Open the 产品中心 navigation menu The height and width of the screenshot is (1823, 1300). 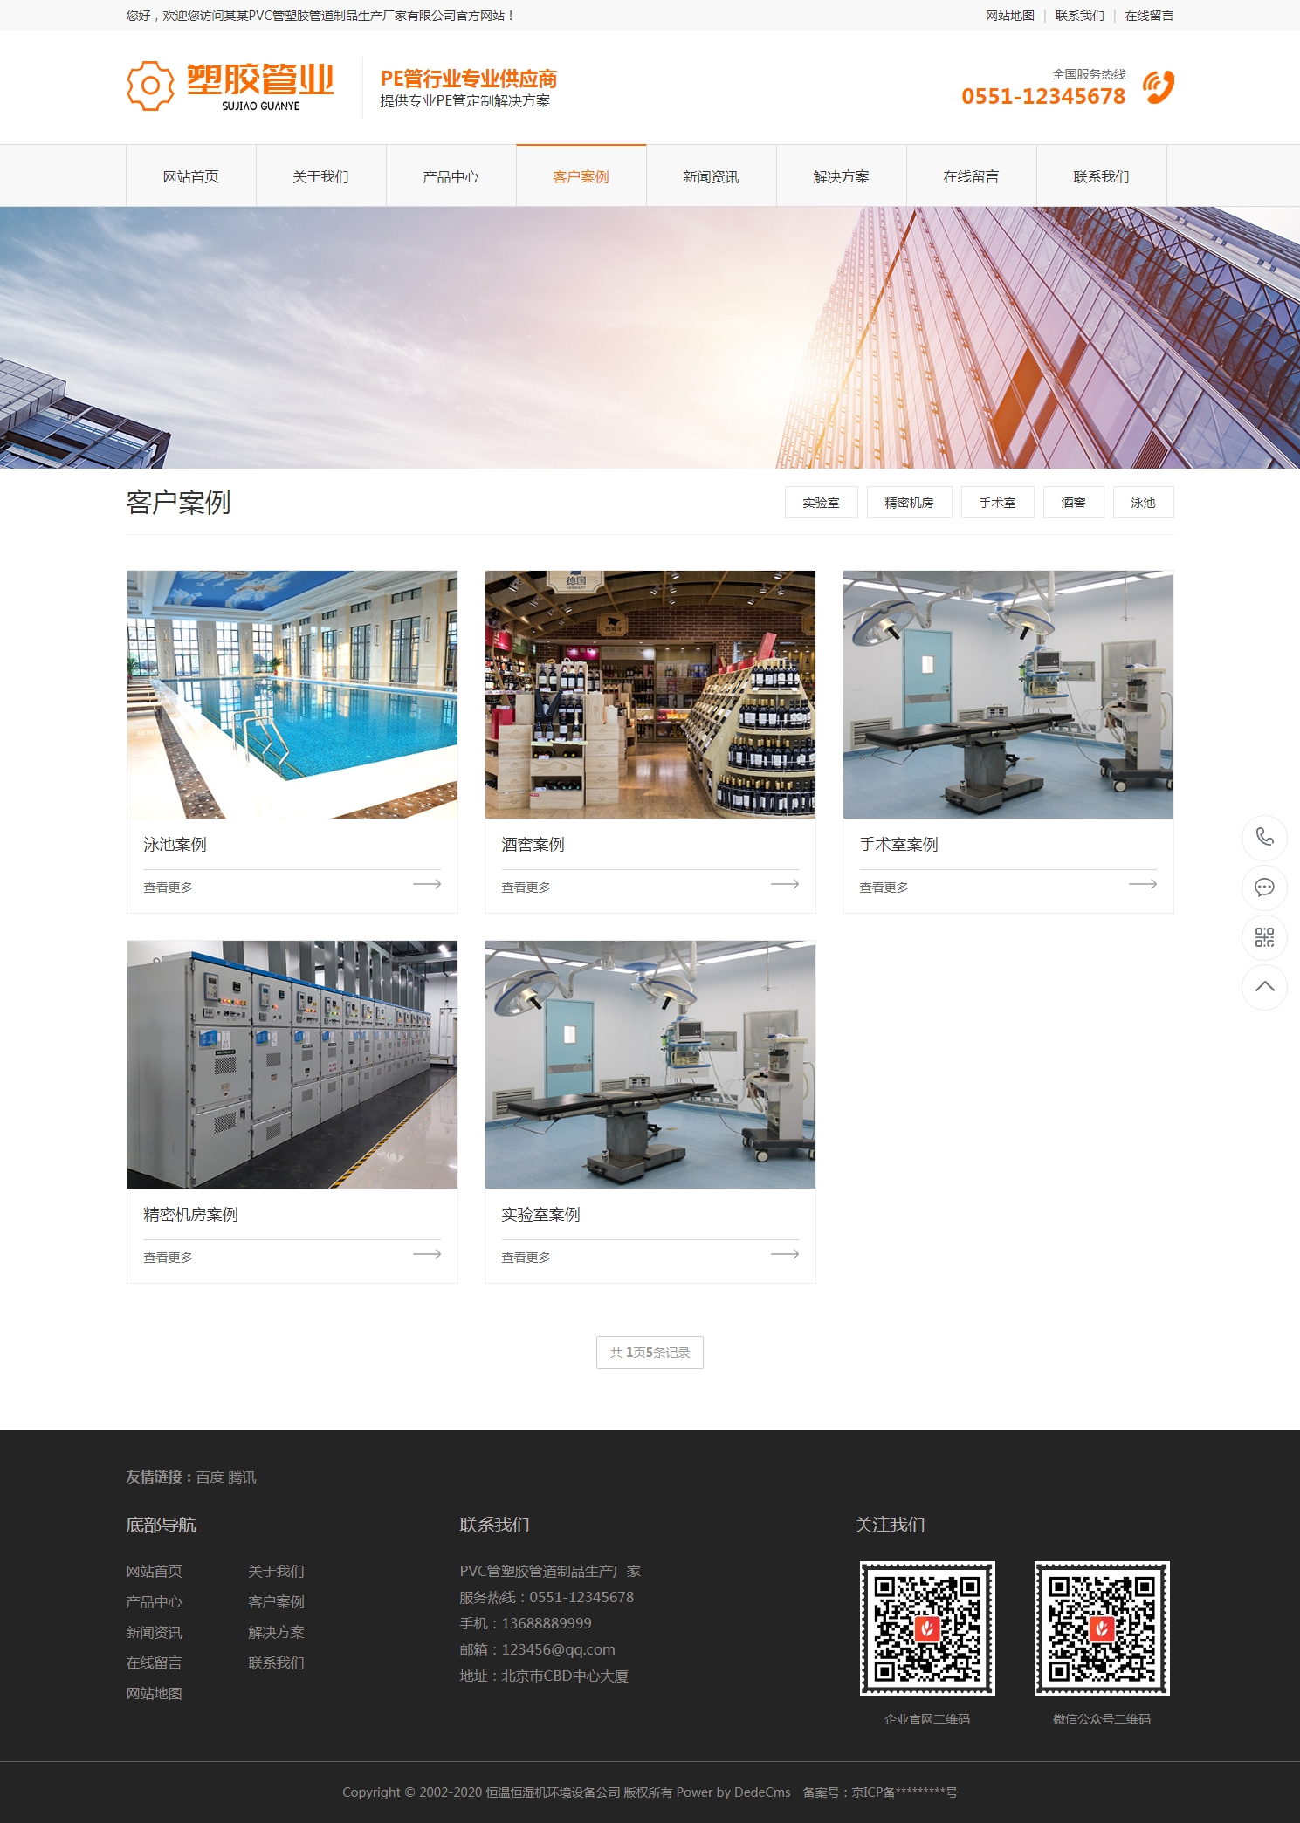click(451, 177)
